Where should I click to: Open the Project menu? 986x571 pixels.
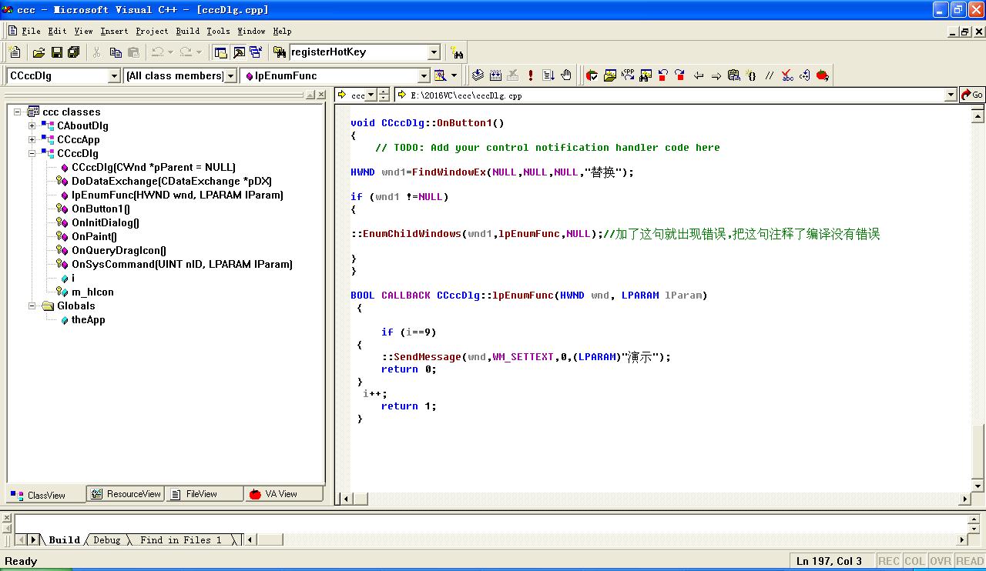pos(152,31)
